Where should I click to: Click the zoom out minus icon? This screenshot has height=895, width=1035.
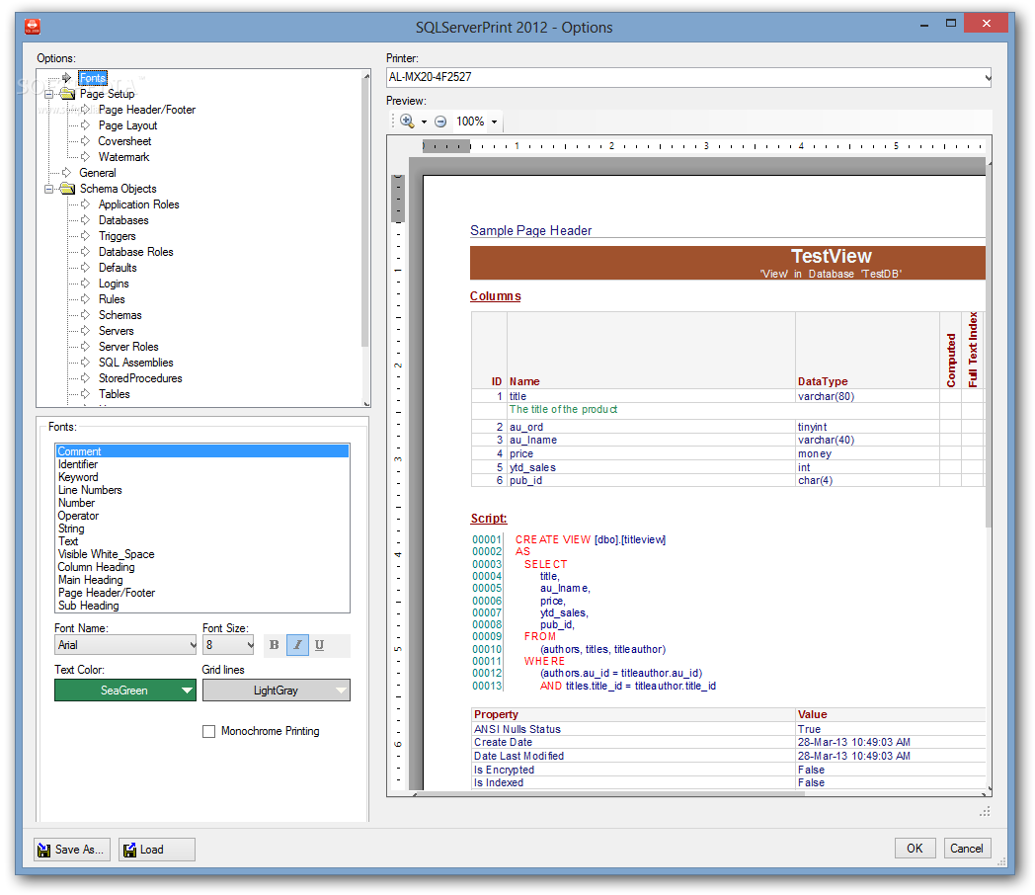440,122
